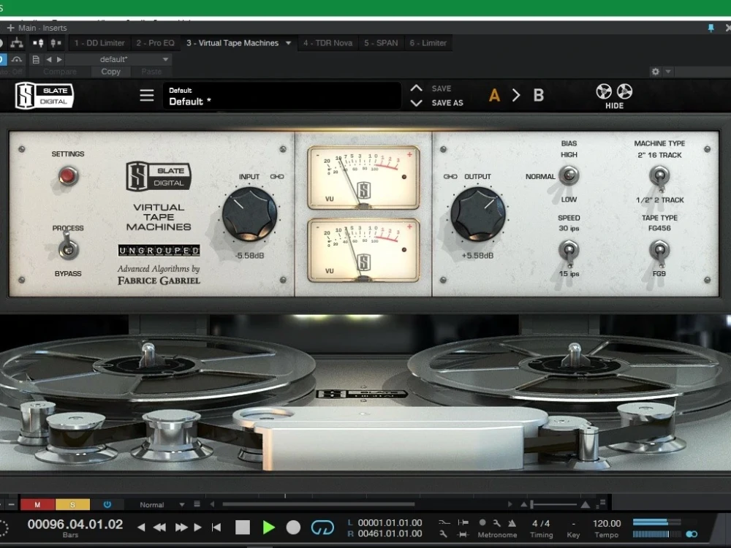Click the Paste button
This screenshot has height=548, width=731.
[x=151, y=72]
